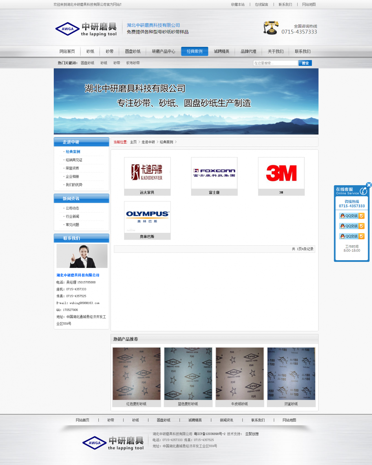Click the hot keyword 砂纸
This screenshot has height=465, width=372.
(x=104, y=63)
